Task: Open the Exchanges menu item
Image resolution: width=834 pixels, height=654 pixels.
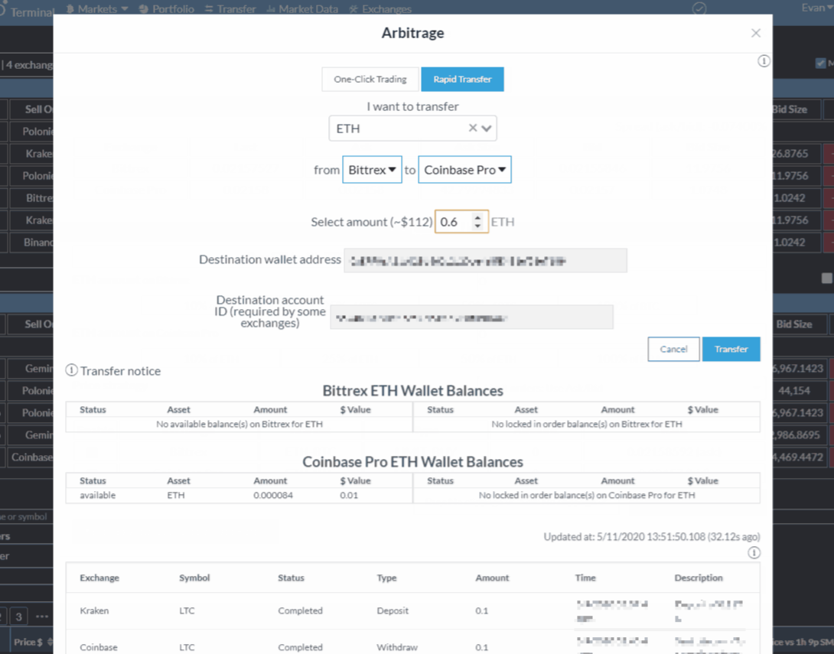Action: [380, 8]
